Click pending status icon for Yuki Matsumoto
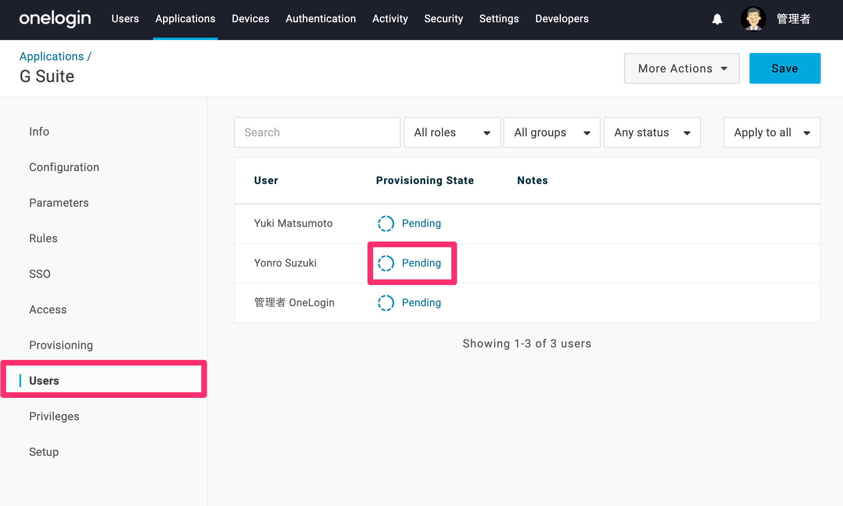 386,223
